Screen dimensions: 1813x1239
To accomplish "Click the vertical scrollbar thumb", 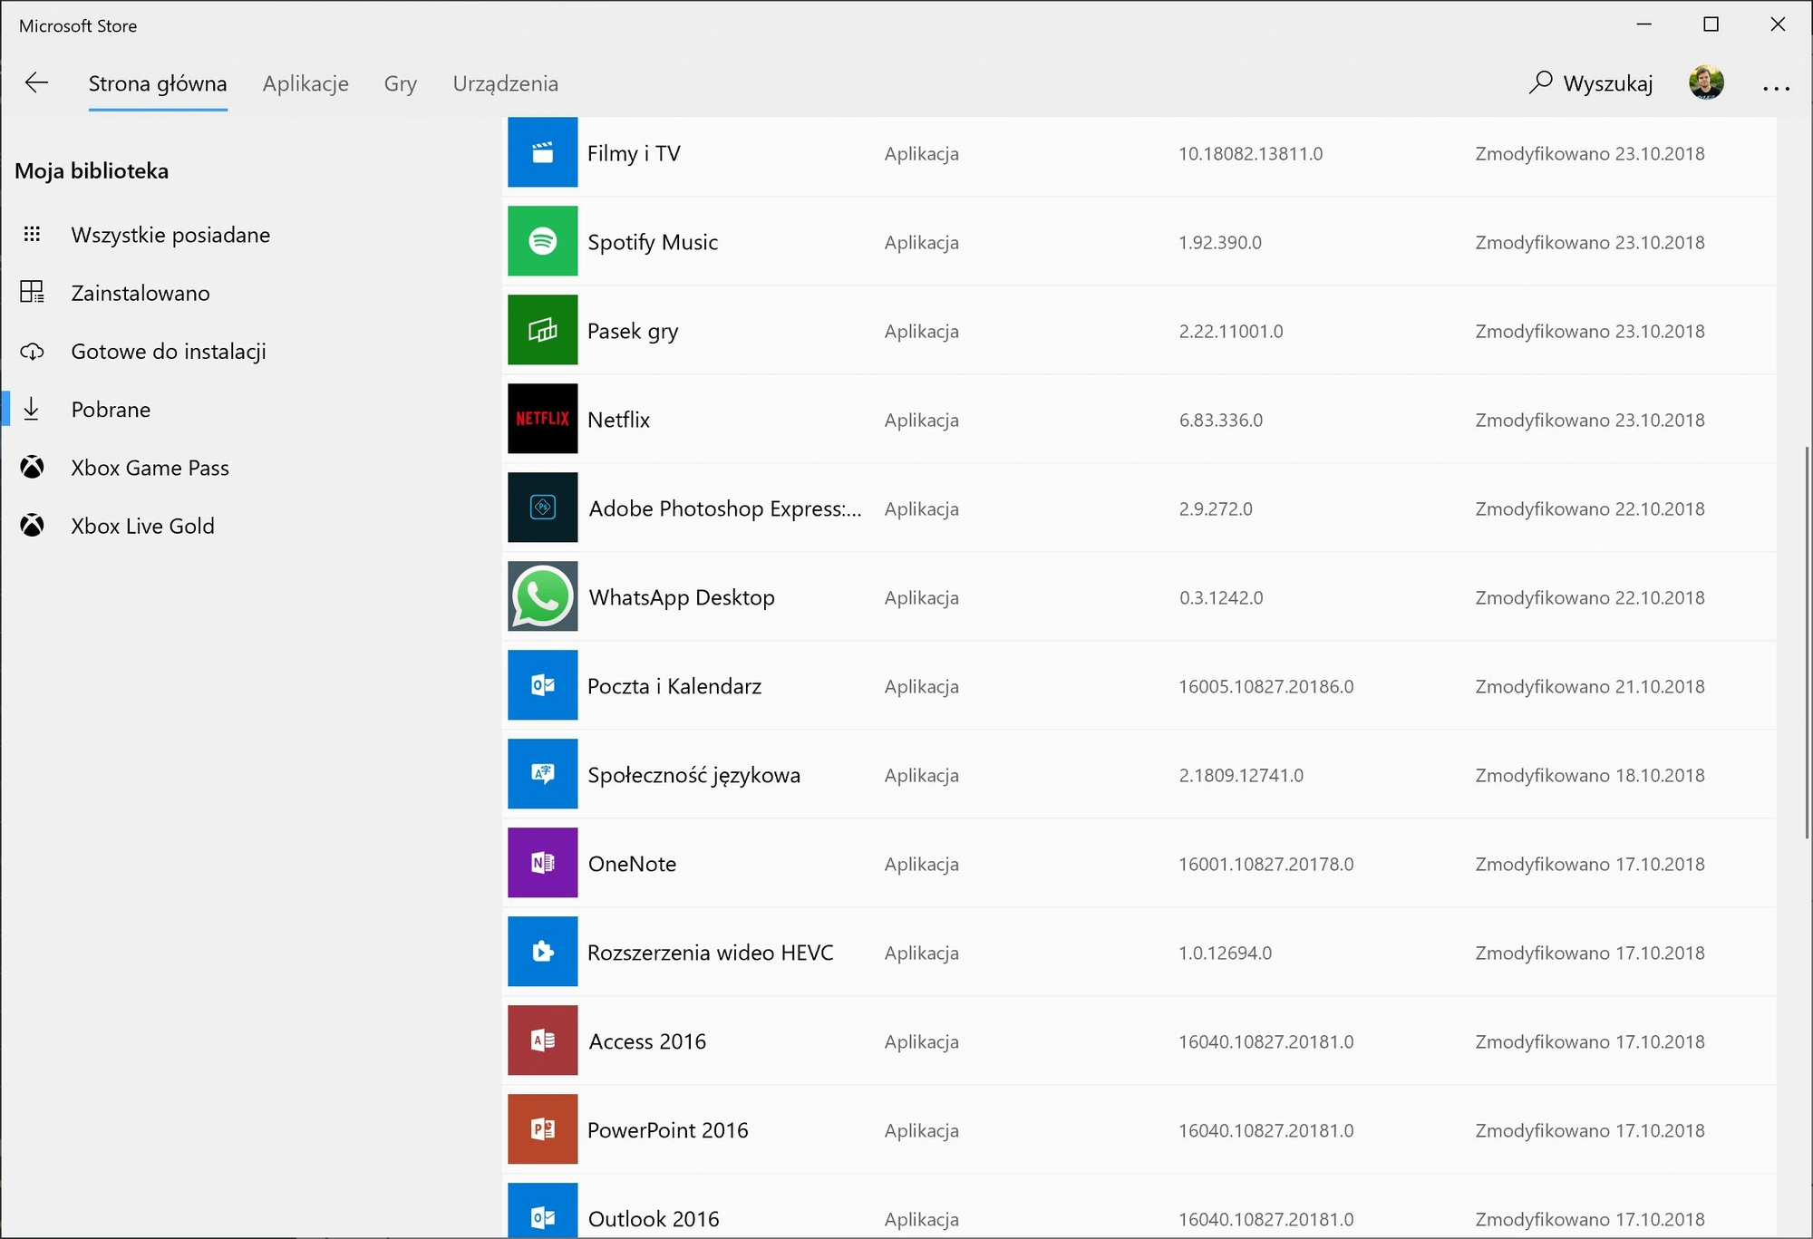I will pyautogui.click(x=1807, y=642).
